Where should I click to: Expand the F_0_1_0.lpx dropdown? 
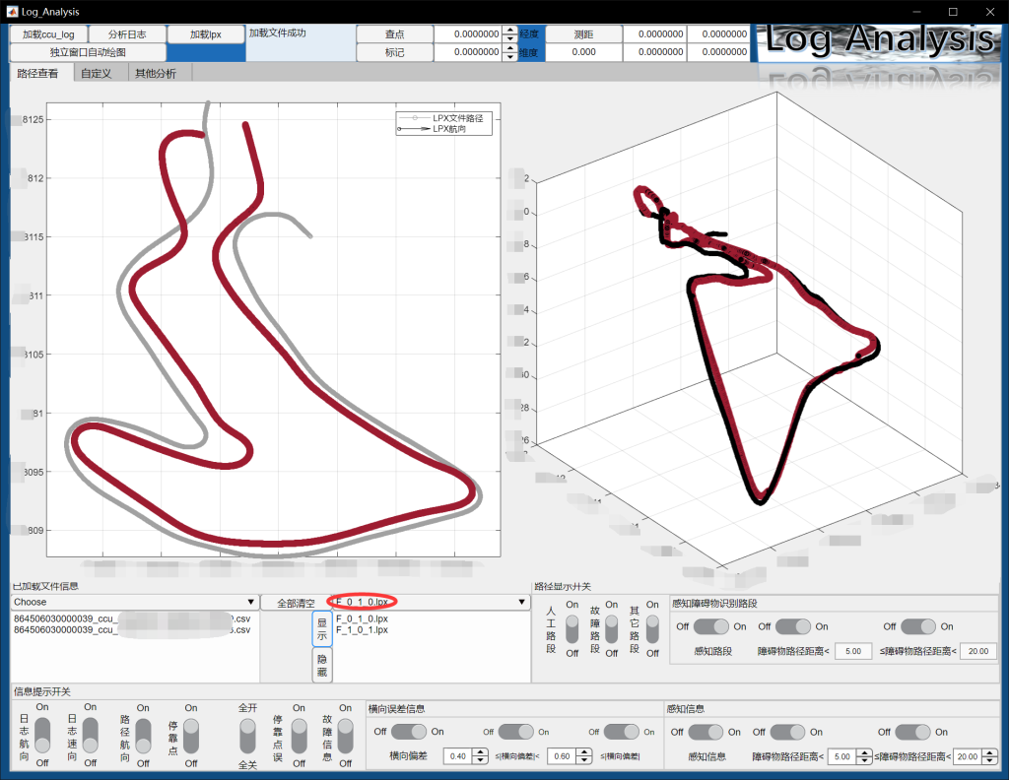521,602
